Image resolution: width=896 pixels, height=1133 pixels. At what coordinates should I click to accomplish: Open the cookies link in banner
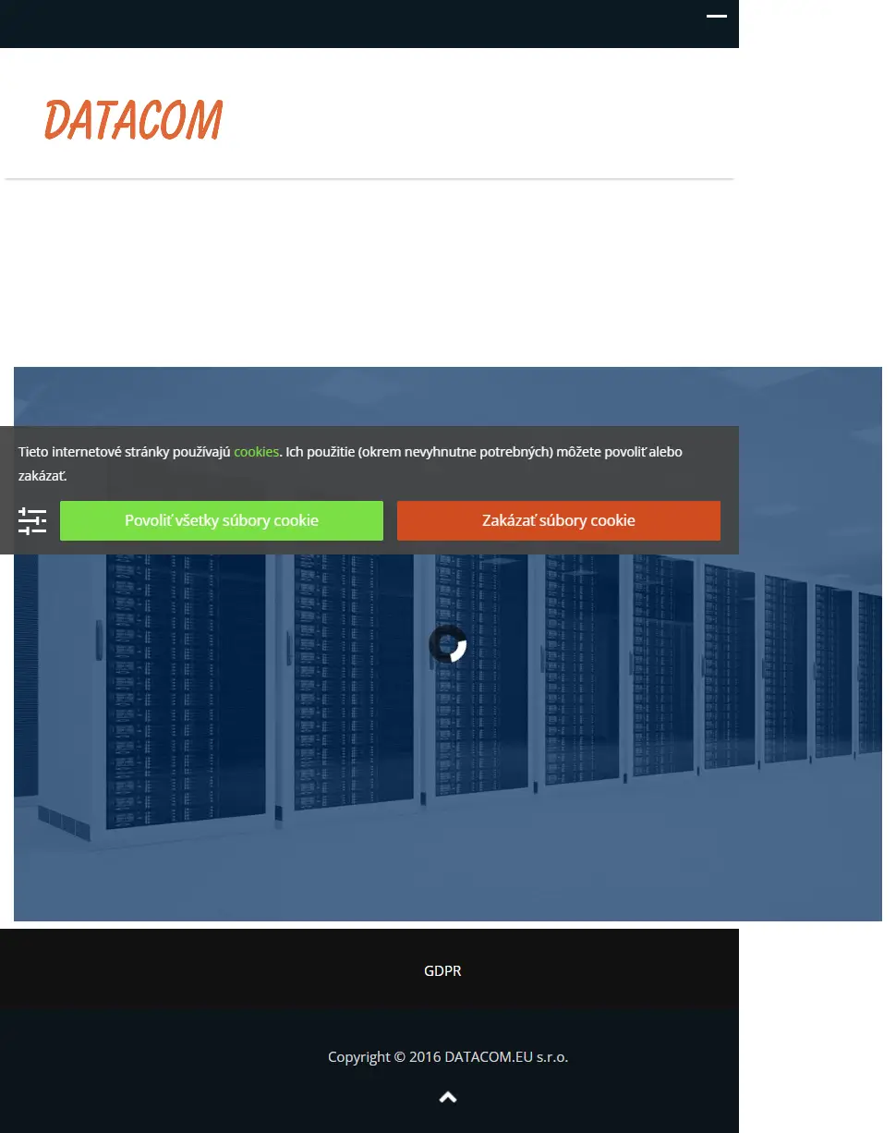tap(256, 452)
